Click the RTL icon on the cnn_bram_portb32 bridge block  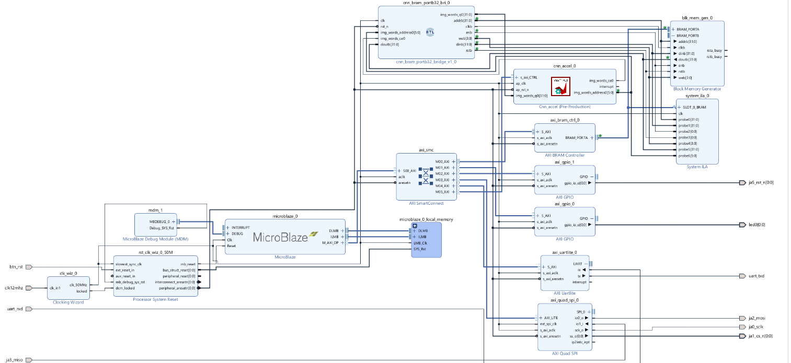(430, 32)
